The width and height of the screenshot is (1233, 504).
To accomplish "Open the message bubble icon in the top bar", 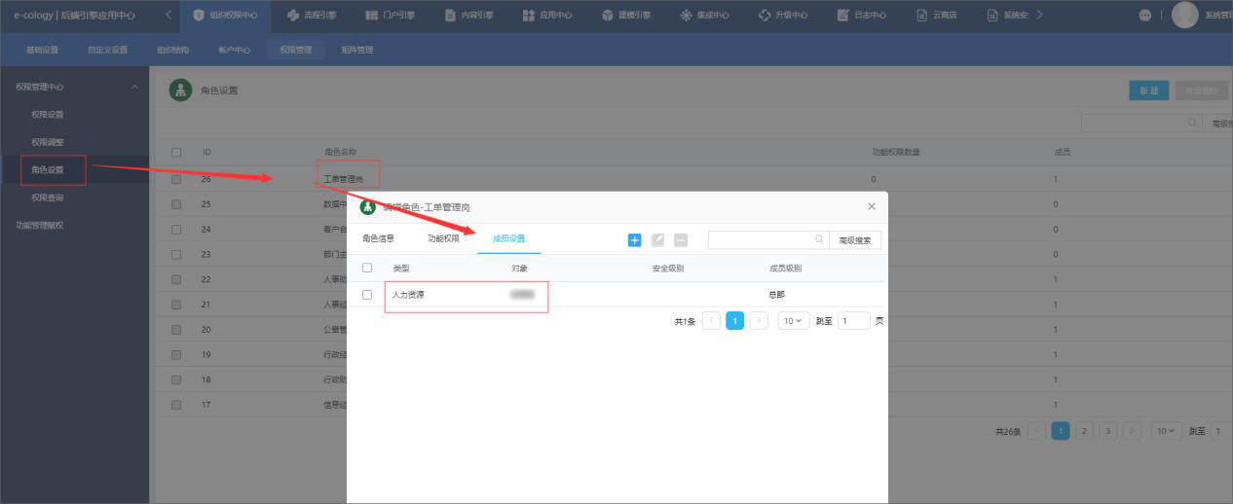I will [x=1144, y=16].
